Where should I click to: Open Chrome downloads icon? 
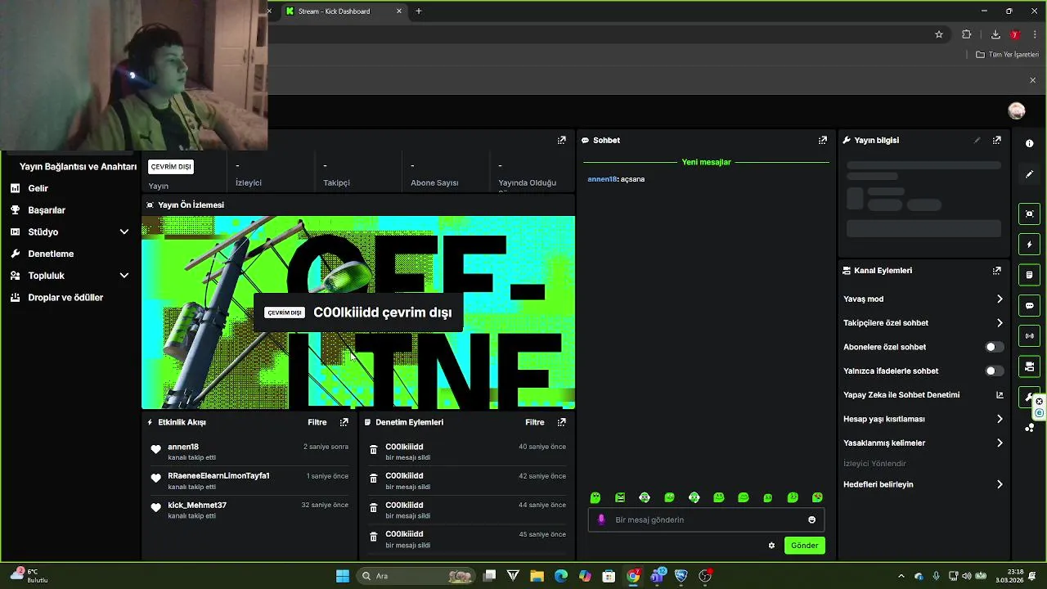995,34
